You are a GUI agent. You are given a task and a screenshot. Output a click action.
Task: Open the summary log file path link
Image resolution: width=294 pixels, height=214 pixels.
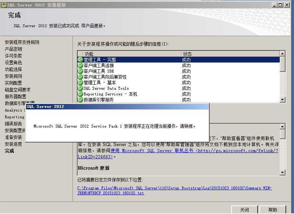(x=175, y=190)
